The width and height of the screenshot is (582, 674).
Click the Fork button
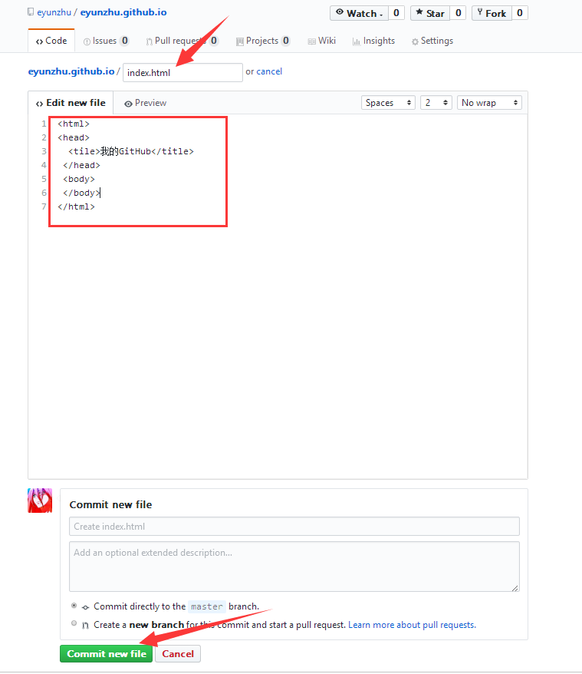click(x=492, y=13)
